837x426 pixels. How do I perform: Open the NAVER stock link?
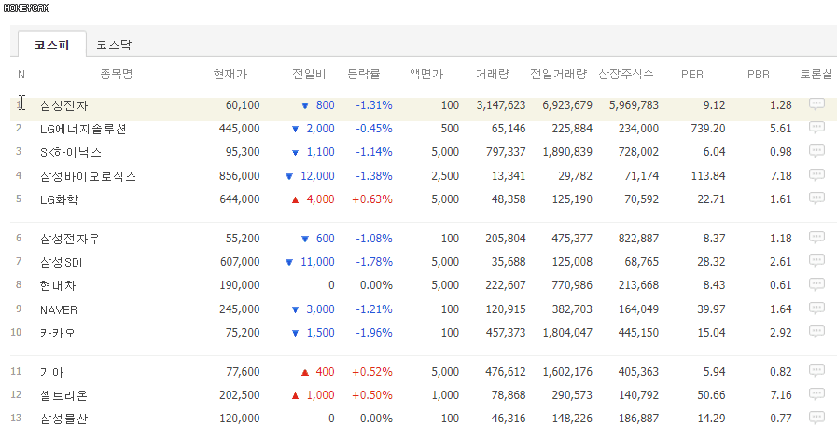tap(58, 309)
